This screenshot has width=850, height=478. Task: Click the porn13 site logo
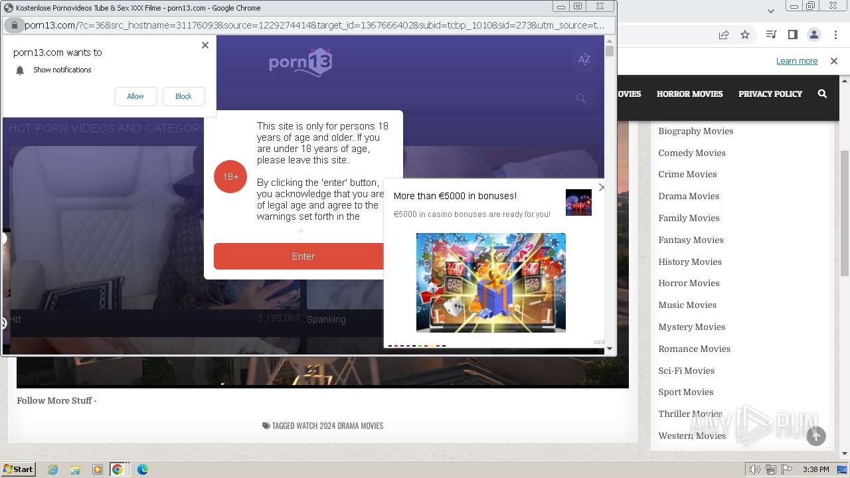300,62
